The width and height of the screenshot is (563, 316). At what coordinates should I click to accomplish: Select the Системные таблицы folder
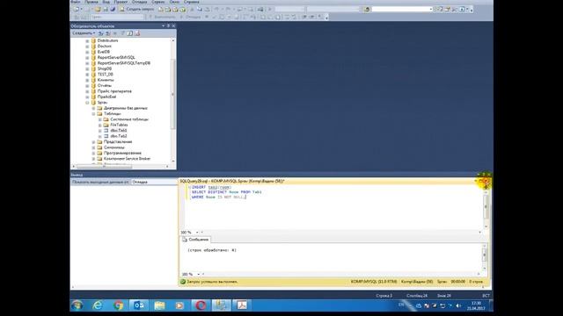pos(129,119)
